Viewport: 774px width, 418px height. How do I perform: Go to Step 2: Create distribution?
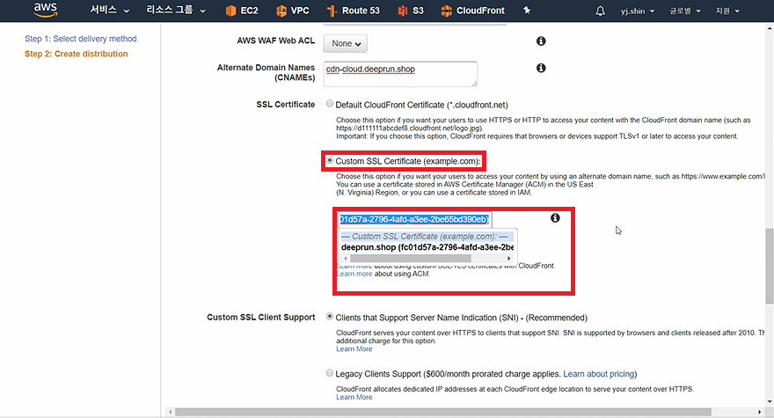[x=76, y=54]
